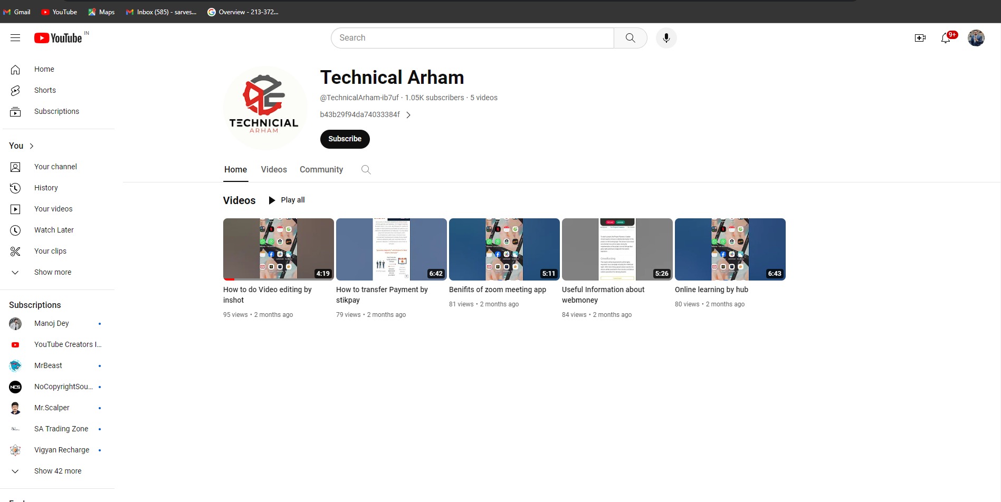Open "Benifits of zoom meeting app" title

(x=498, y=289)
